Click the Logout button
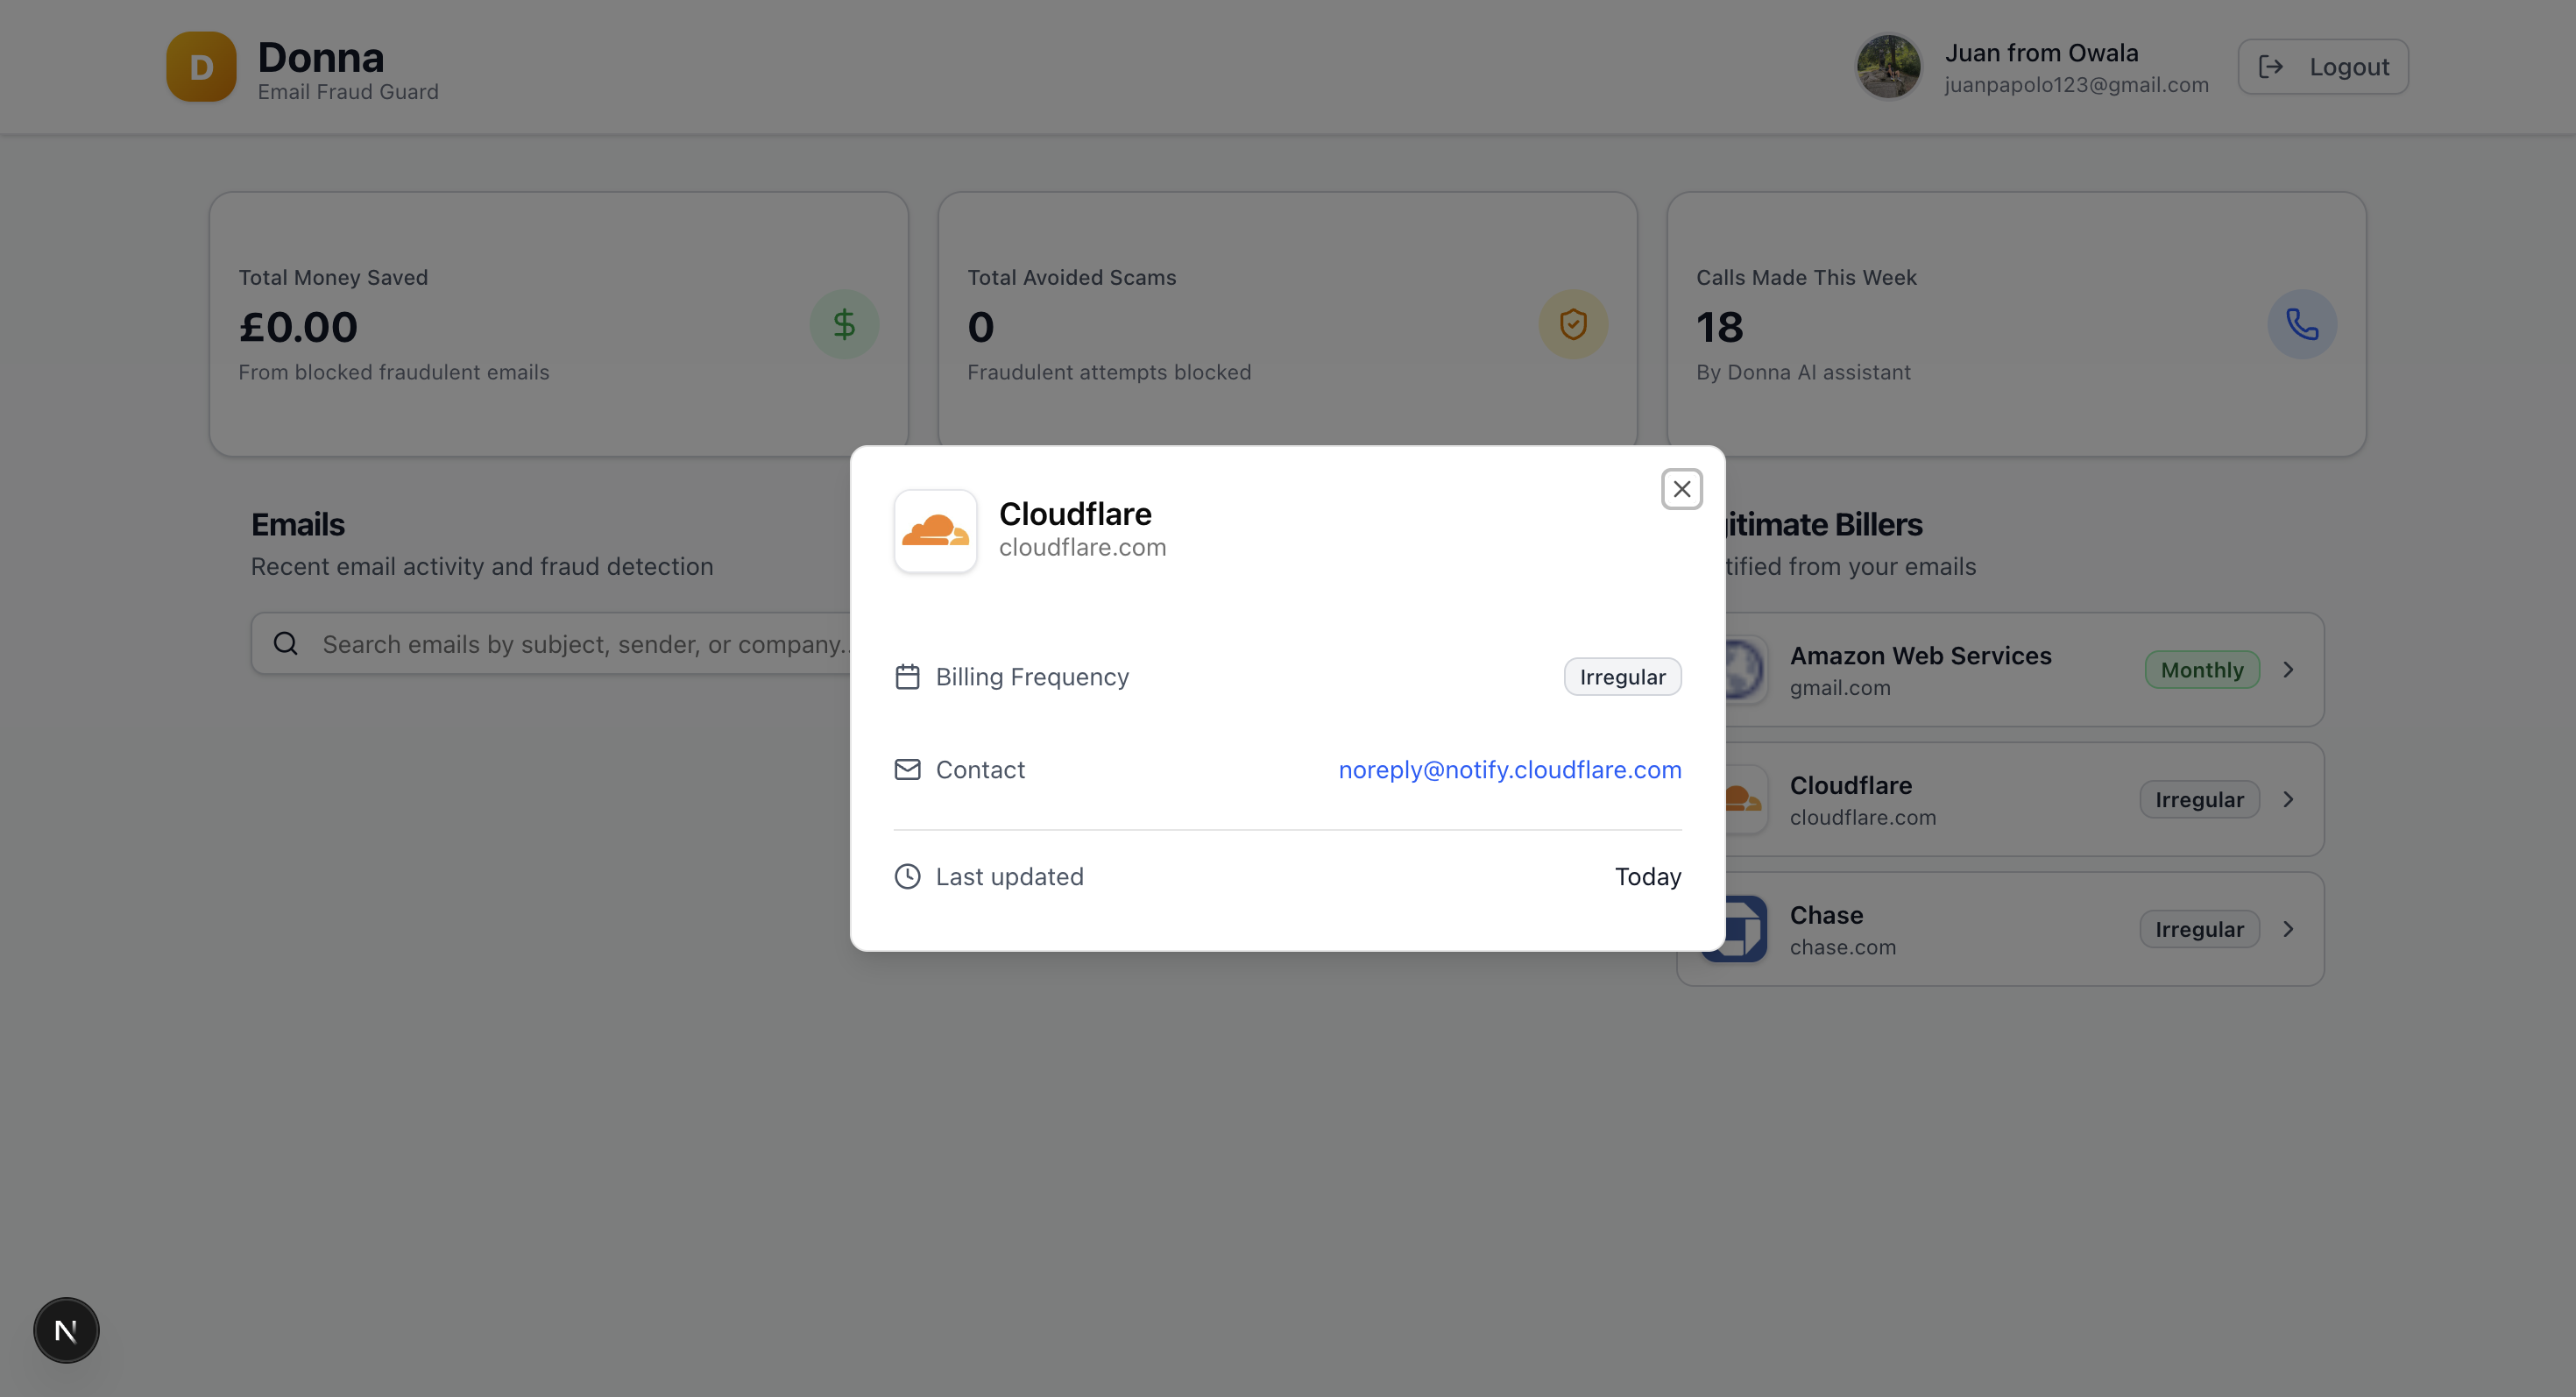The width and height of the screenshot is (2576, 1397). 2322,67
